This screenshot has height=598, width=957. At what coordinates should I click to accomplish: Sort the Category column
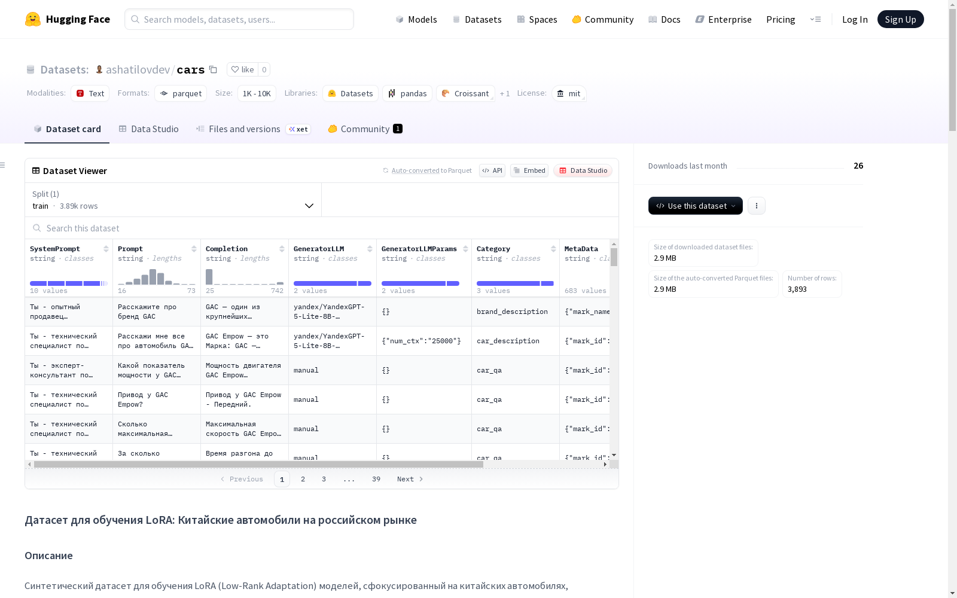pyautogui.click(x=553, y=249)
